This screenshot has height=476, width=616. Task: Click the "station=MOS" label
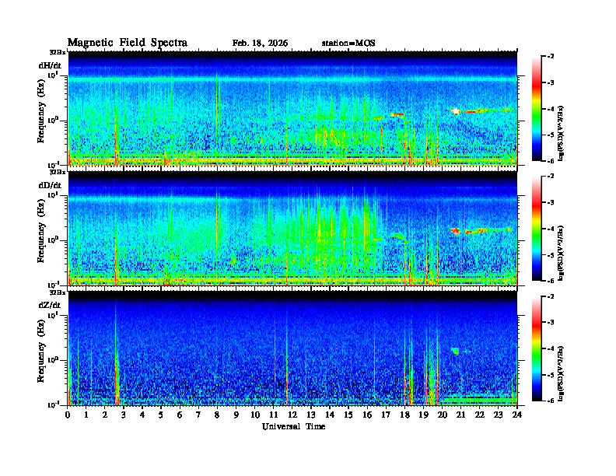[x=348, y=44]
